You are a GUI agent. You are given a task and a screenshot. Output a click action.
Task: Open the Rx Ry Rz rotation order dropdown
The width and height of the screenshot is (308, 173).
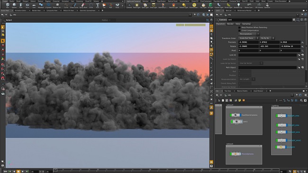[x=267, y=38]
